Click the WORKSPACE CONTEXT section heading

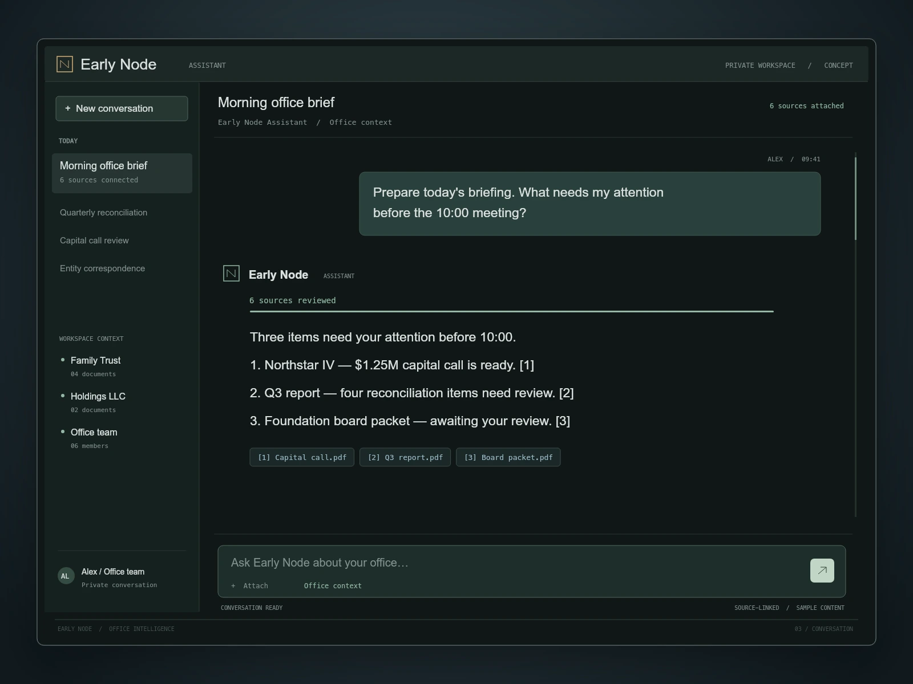coord(91,339)
